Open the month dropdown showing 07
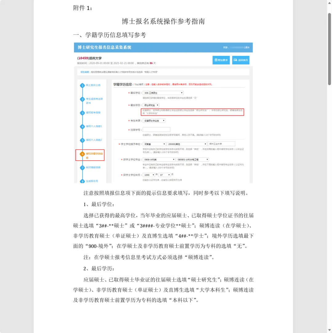Screen dimensions: 332x333 [164, 175]
